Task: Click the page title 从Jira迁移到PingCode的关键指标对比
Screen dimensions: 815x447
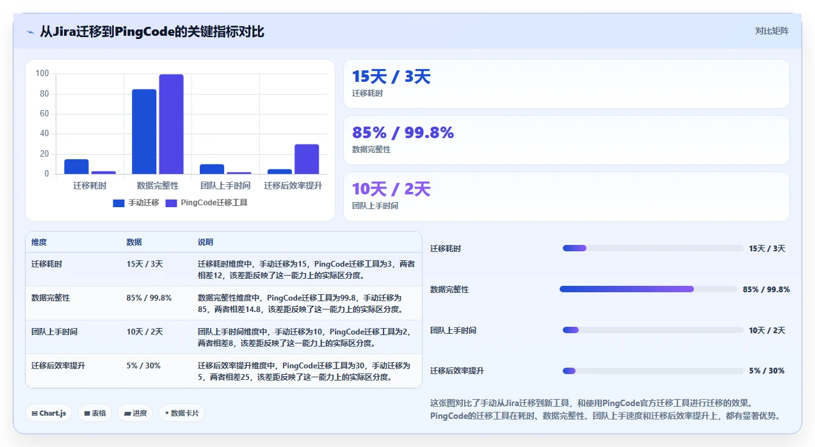Action: click(152, 31)
